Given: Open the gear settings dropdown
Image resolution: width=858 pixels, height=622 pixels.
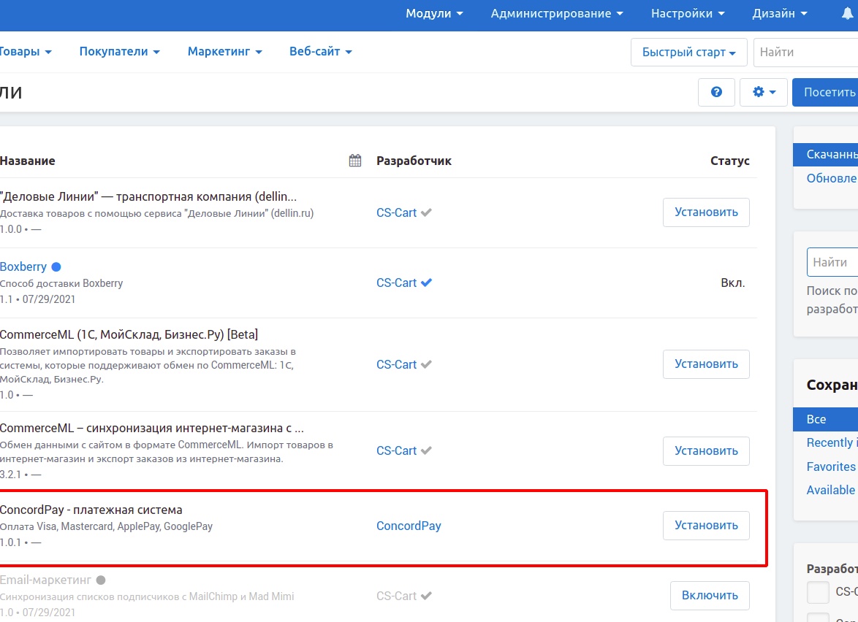Looking at the screenshot, I should pyautogui.click(x=763, y=92).
